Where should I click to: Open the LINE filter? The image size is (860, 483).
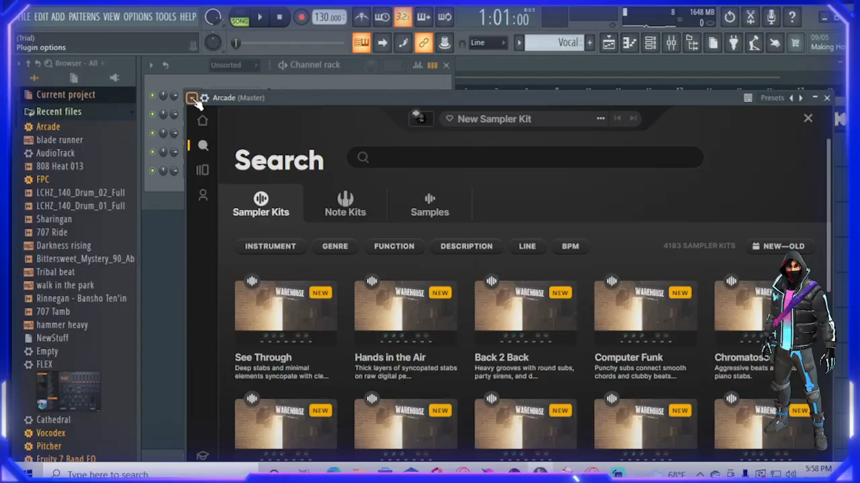coord(527,246)
